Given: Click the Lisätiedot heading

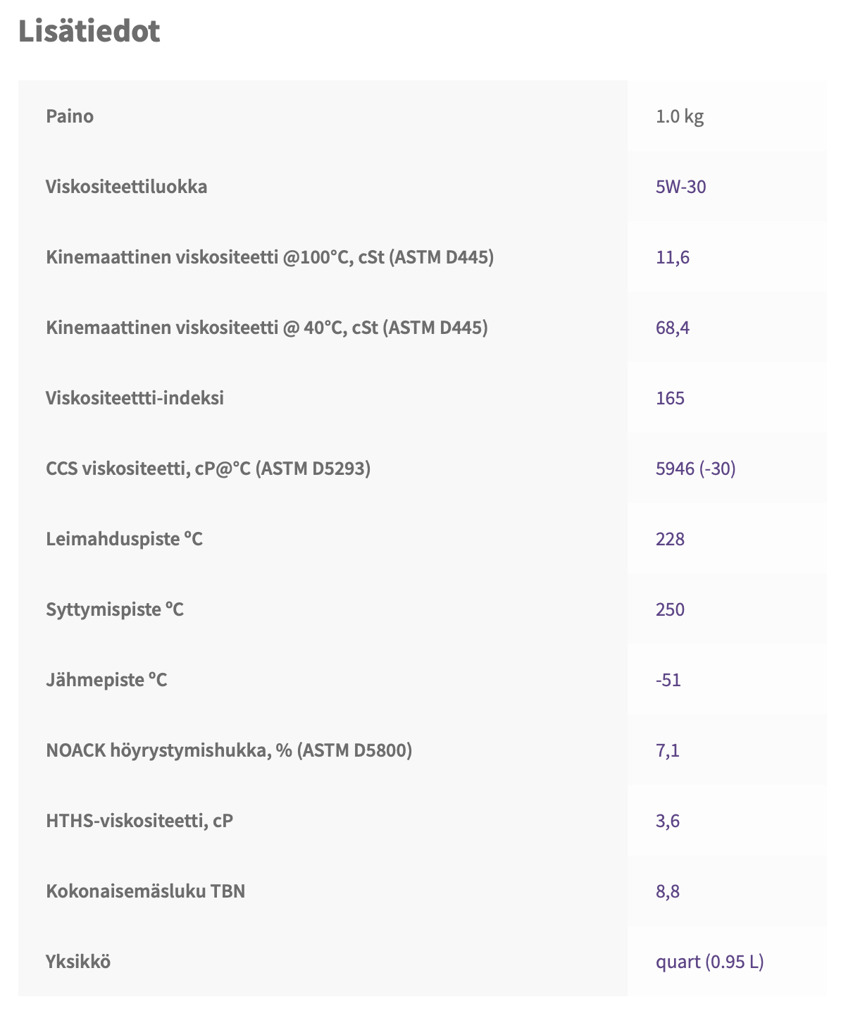Looking at the screenshot, I should coord(89,32).
